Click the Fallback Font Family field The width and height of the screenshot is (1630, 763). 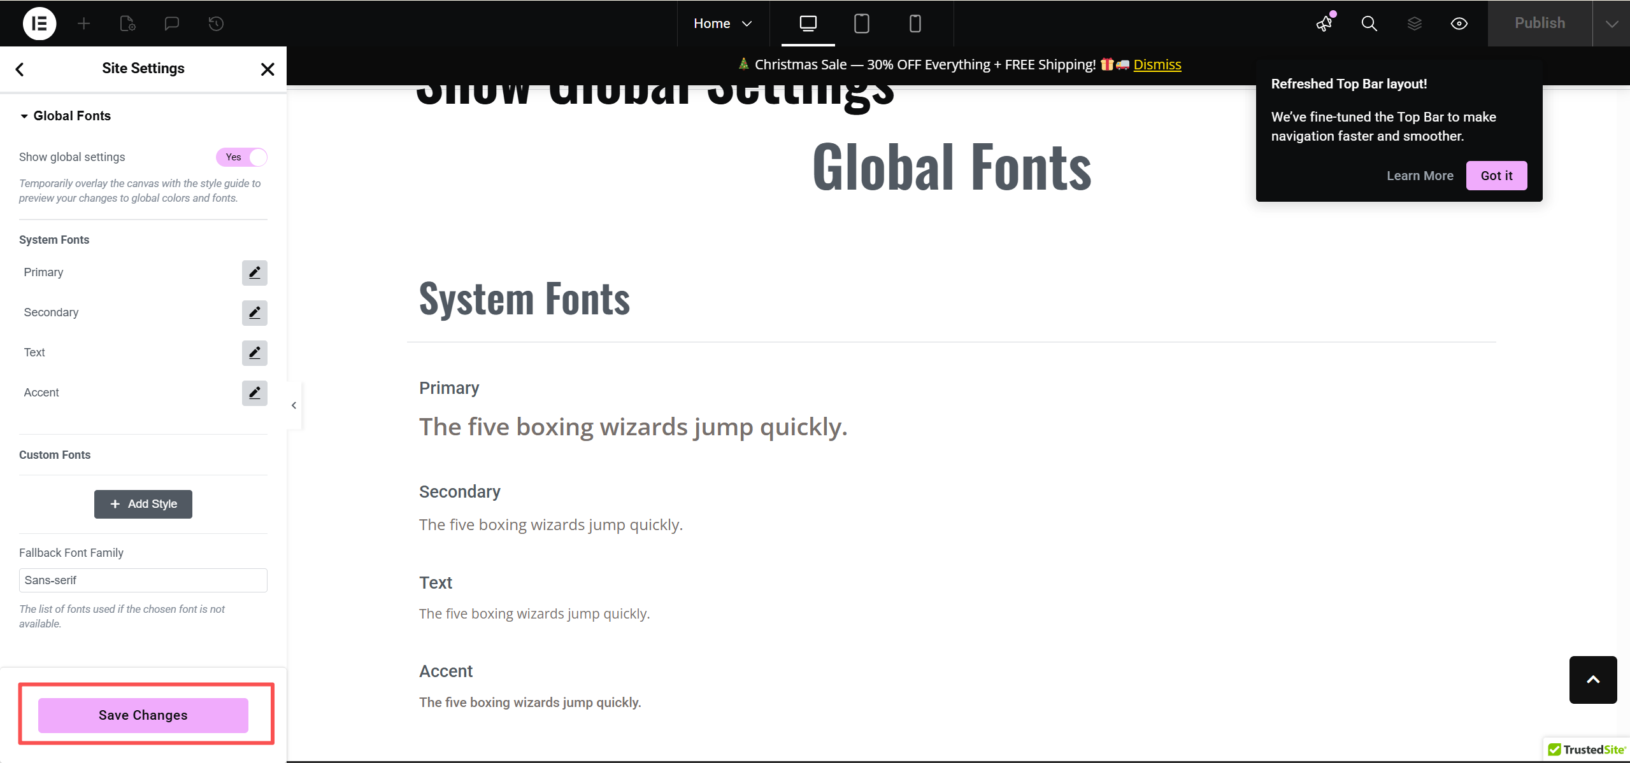(143, 580)
